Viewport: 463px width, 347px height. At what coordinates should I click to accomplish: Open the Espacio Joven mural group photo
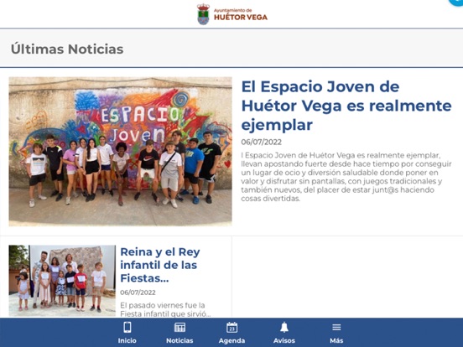121,152
